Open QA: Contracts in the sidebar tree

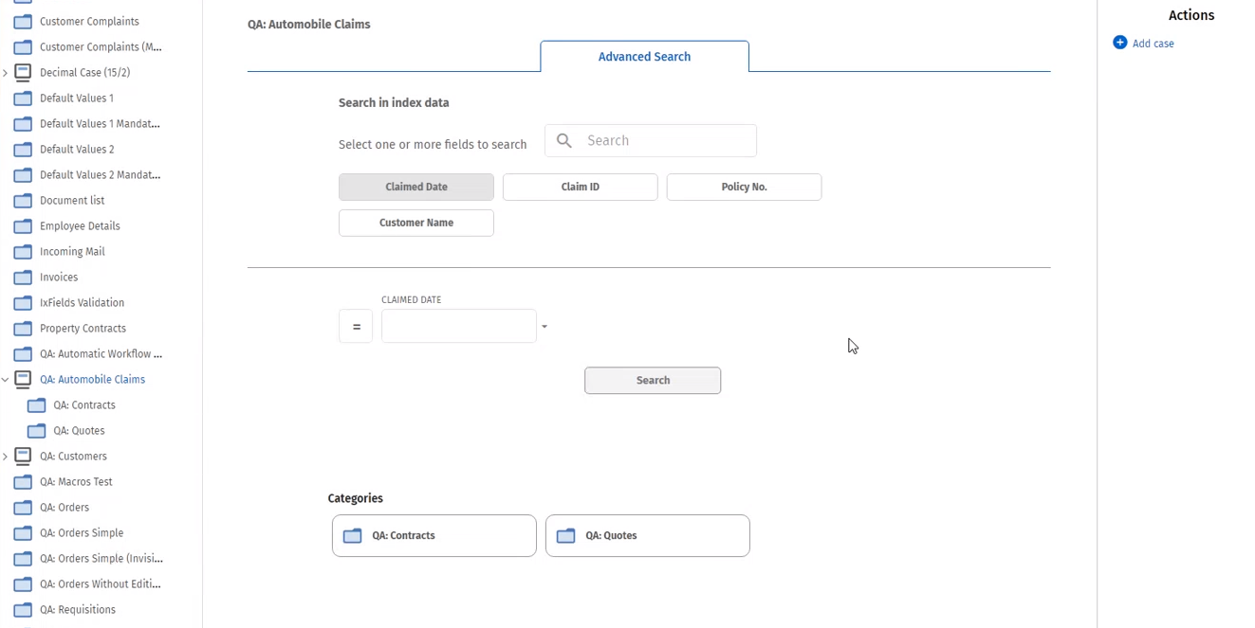point(84,405)
